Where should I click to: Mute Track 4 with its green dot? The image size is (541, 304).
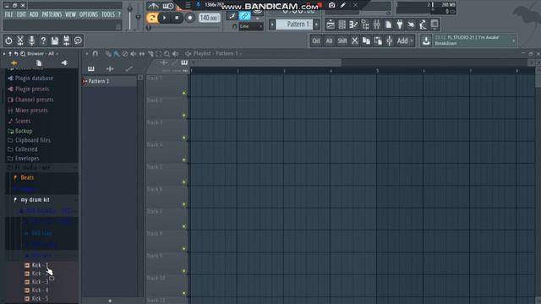coord(184,160)
